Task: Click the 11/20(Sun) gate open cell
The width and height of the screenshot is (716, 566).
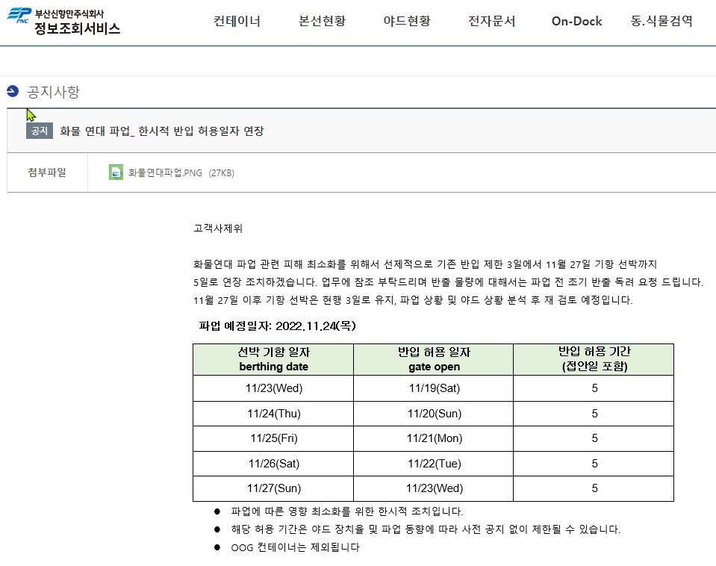Action: [434, 414]
